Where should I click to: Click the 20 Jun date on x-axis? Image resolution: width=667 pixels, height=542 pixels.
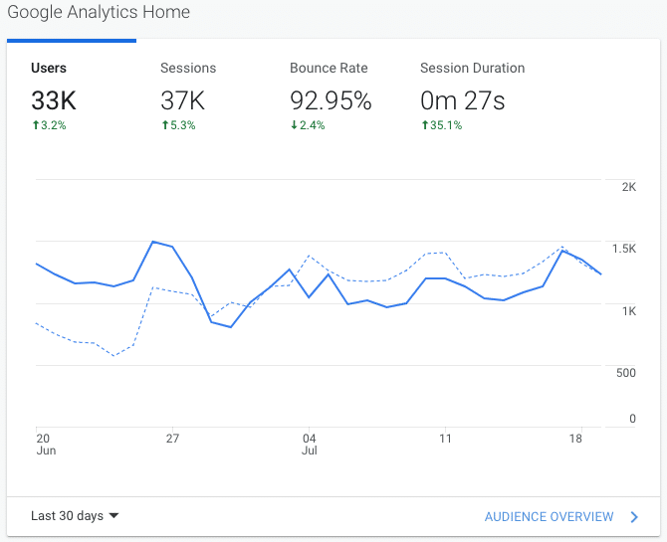pos(43,444)
